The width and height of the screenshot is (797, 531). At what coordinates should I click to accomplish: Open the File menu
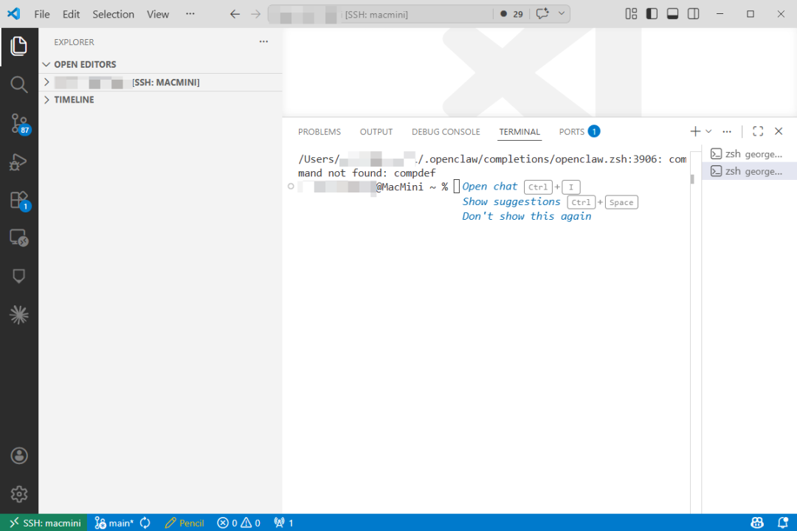coord(41,14)
